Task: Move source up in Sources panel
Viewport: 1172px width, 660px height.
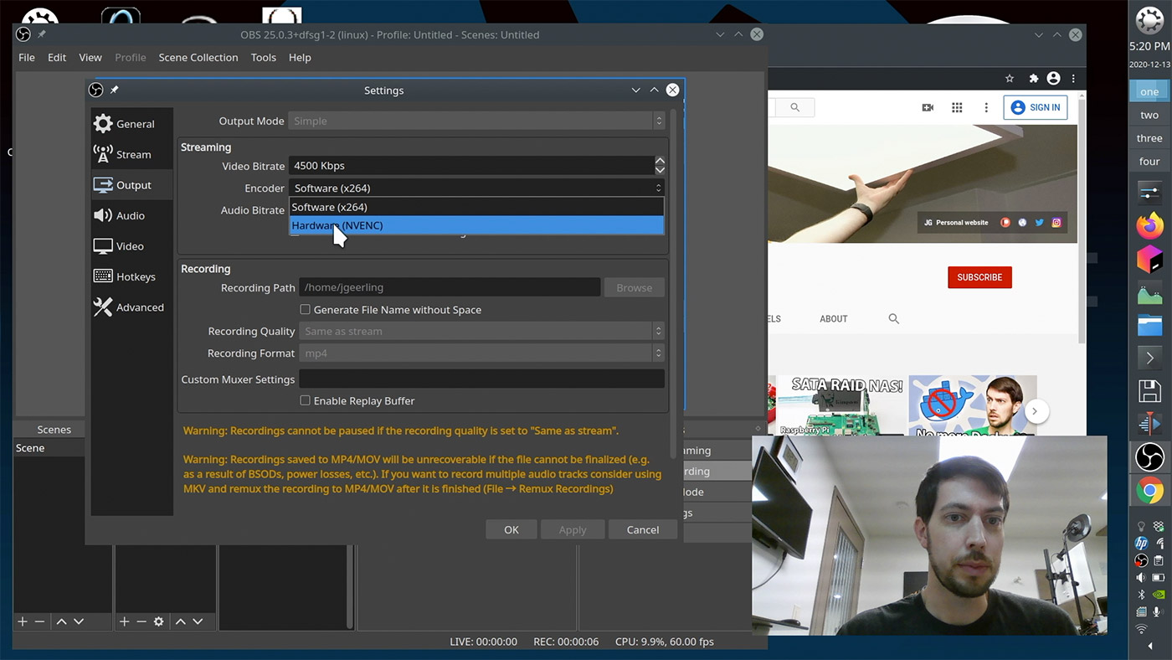Action: [180, 621]
